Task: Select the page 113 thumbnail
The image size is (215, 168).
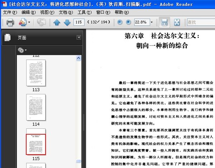Action: pyautogui.click(x=36, y=73)
